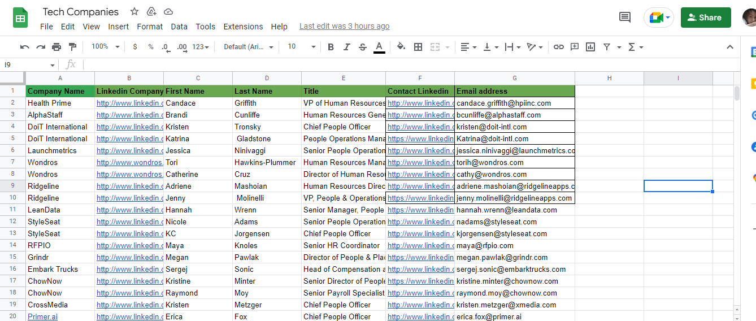
Task: Toggle italic formatting
Action: (x=347, y=47)
